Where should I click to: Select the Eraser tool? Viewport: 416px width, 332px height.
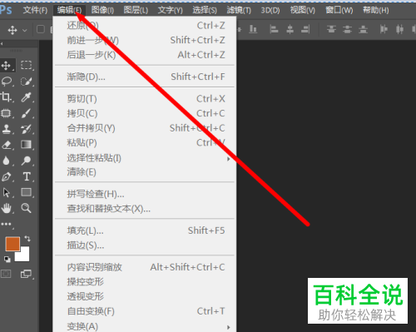click(x=6, y=145)
